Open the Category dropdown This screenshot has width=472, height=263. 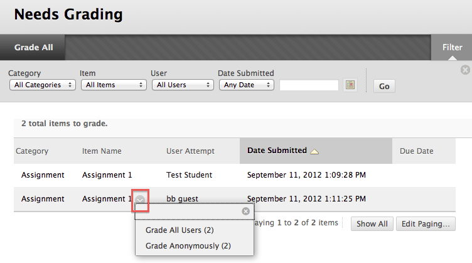[x=43, y=85]
